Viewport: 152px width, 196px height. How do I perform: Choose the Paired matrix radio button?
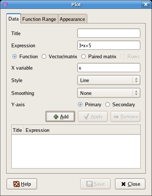pos(84,56)
